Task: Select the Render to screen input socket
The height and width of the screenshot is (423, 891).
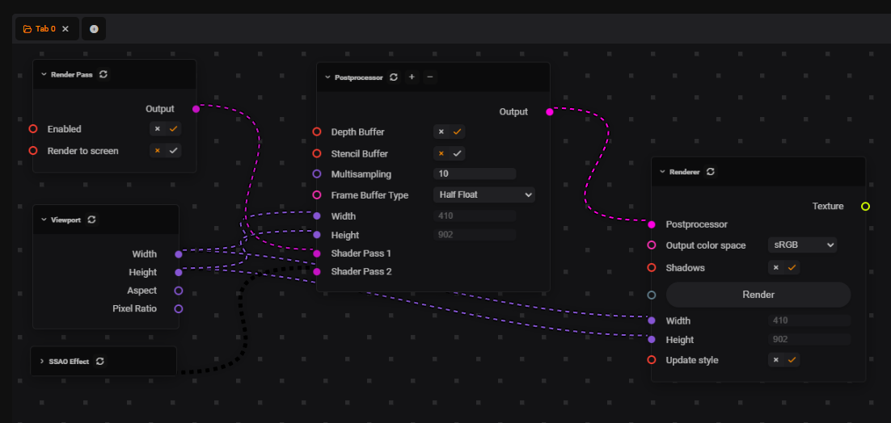Action: click(x=33, y=151)
